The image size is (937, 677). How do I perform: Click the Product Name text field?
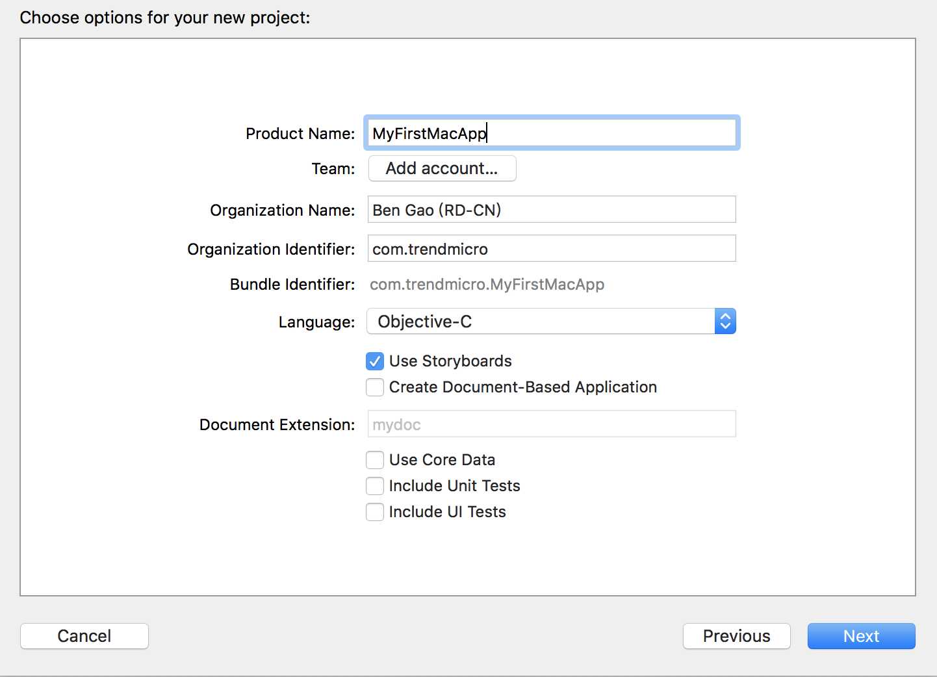pos(552,133)
